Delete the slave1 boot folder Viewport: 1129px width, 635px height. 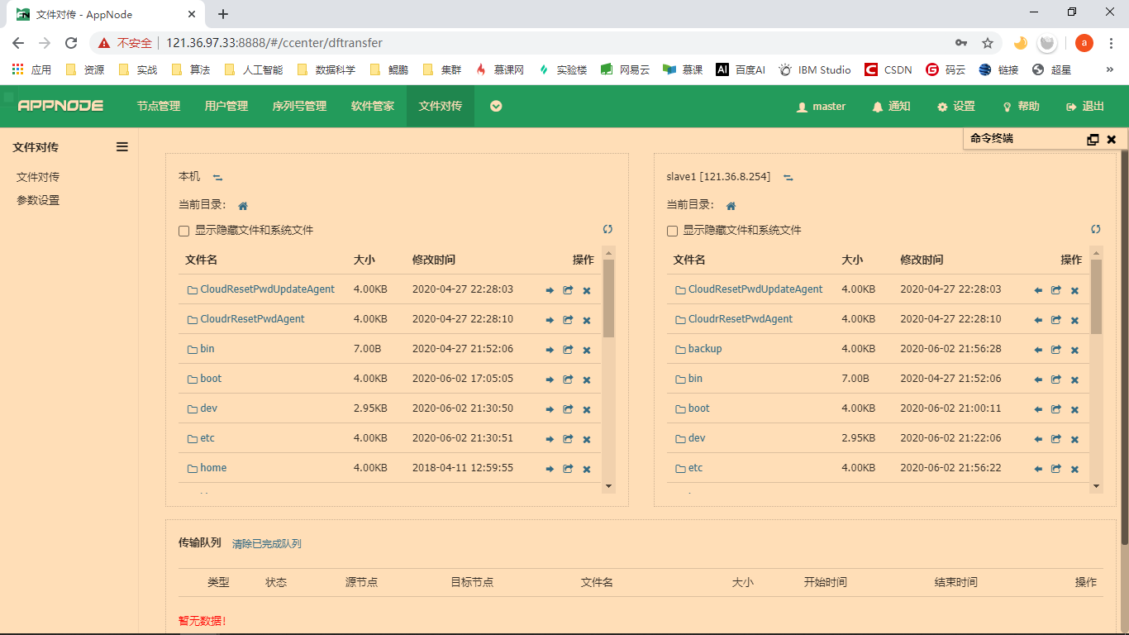[x=1074, y=409]
